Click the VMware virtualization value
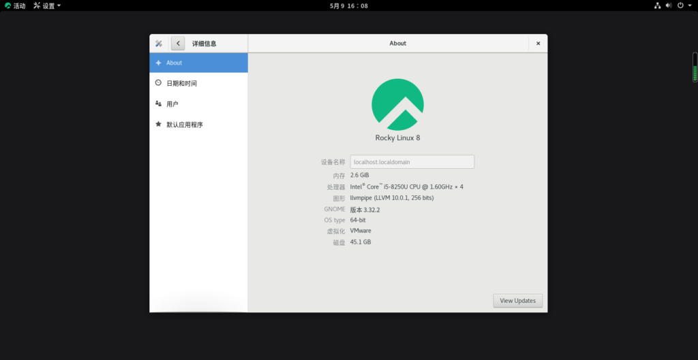Screen dimensions: 698x360 click(x=361, y=231)
